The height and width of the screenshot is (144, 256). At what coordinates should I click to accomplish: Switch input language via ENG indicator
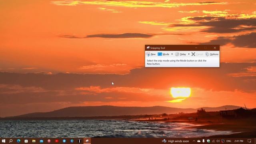[x=229, y=141]
